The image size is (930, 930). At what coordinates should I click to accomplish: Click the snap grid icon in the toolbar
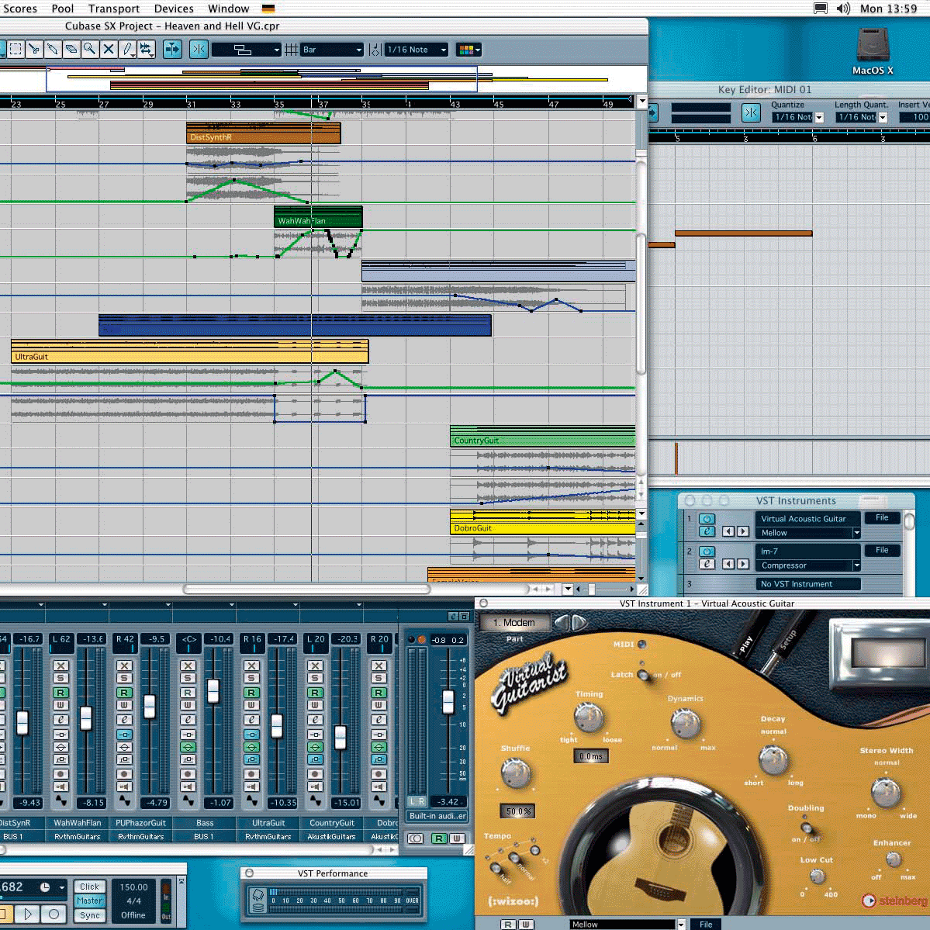point(291,49)
